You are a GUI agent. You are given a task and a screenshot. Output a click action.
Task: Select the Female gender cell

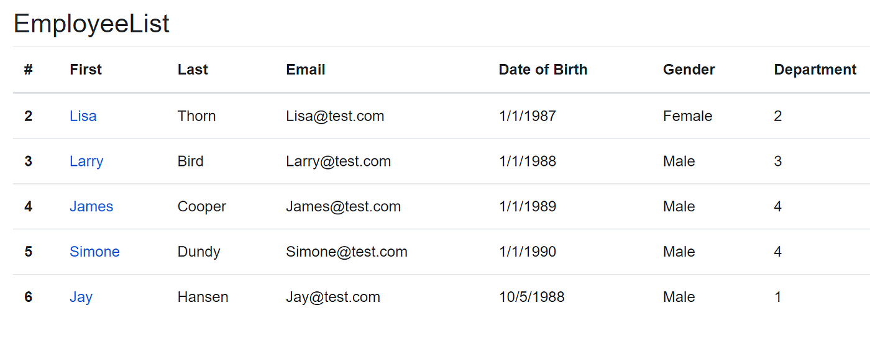point(688,116)
